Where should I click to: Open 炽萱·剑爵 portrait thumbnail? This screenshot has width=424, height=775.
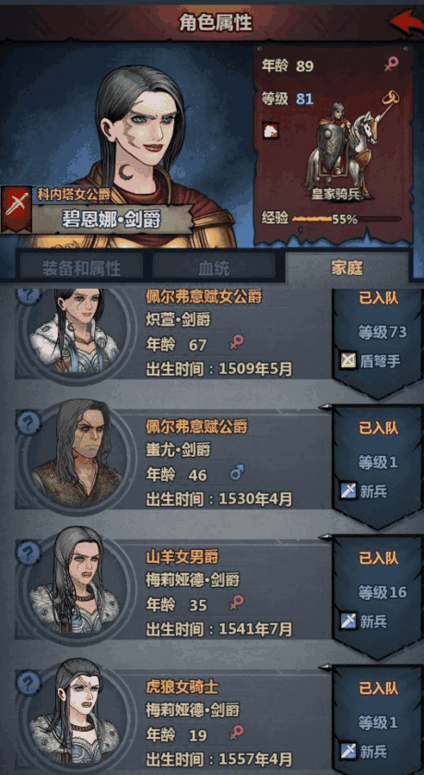click(76, 331)
